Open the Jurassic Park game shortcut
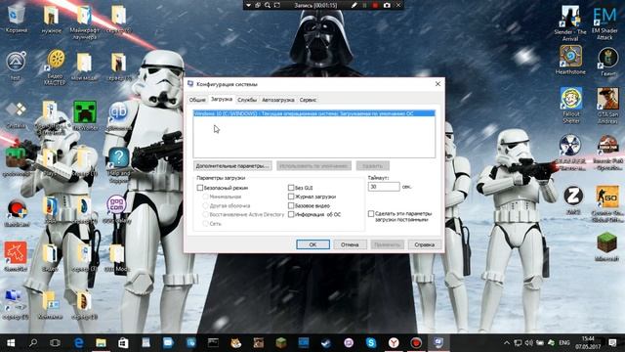Screen dimensions: 625x352 (607, 152)
